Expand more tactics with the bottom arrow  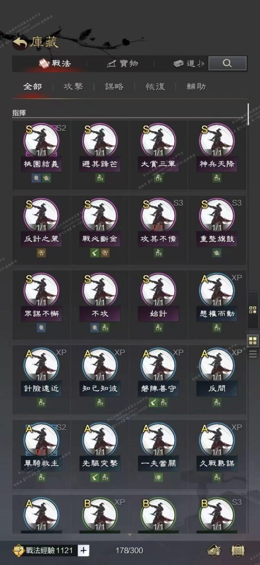point(130,535)
